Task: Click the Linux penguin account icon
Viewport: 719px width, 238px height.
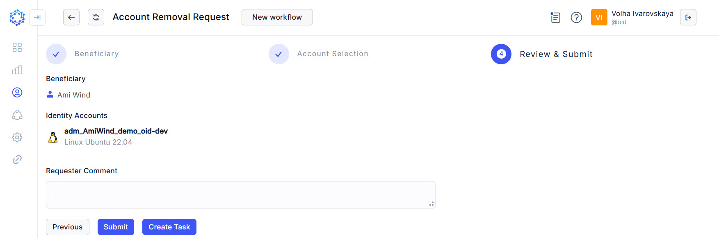Action: 52,136
